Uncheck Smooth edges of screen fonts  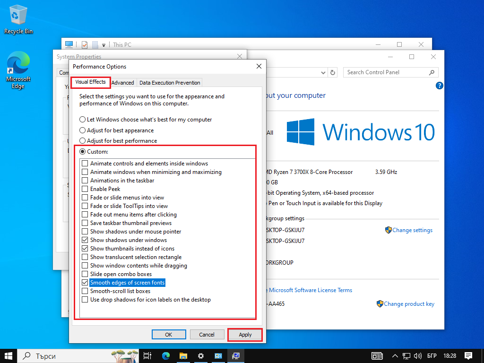coord(85,283)
